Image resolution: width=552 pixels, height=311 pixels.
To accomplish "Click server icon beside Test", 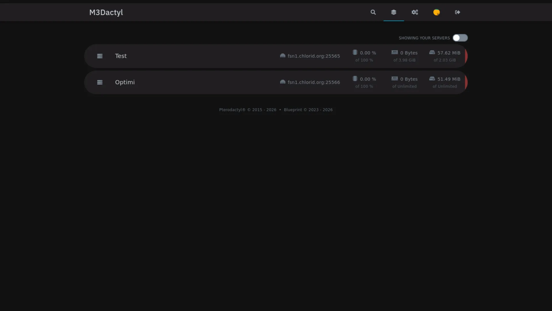I will click(x=100, y=56).
